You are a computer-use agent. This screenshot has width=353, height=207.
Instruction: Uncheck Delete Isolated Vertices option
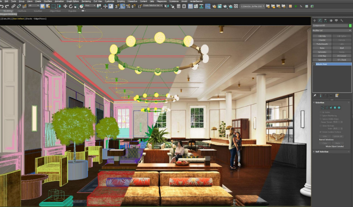click(x=320, y=132)
